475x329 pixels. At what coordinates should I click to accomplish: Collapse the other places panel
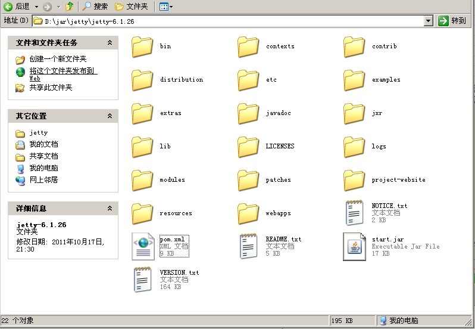coord(110,116)
